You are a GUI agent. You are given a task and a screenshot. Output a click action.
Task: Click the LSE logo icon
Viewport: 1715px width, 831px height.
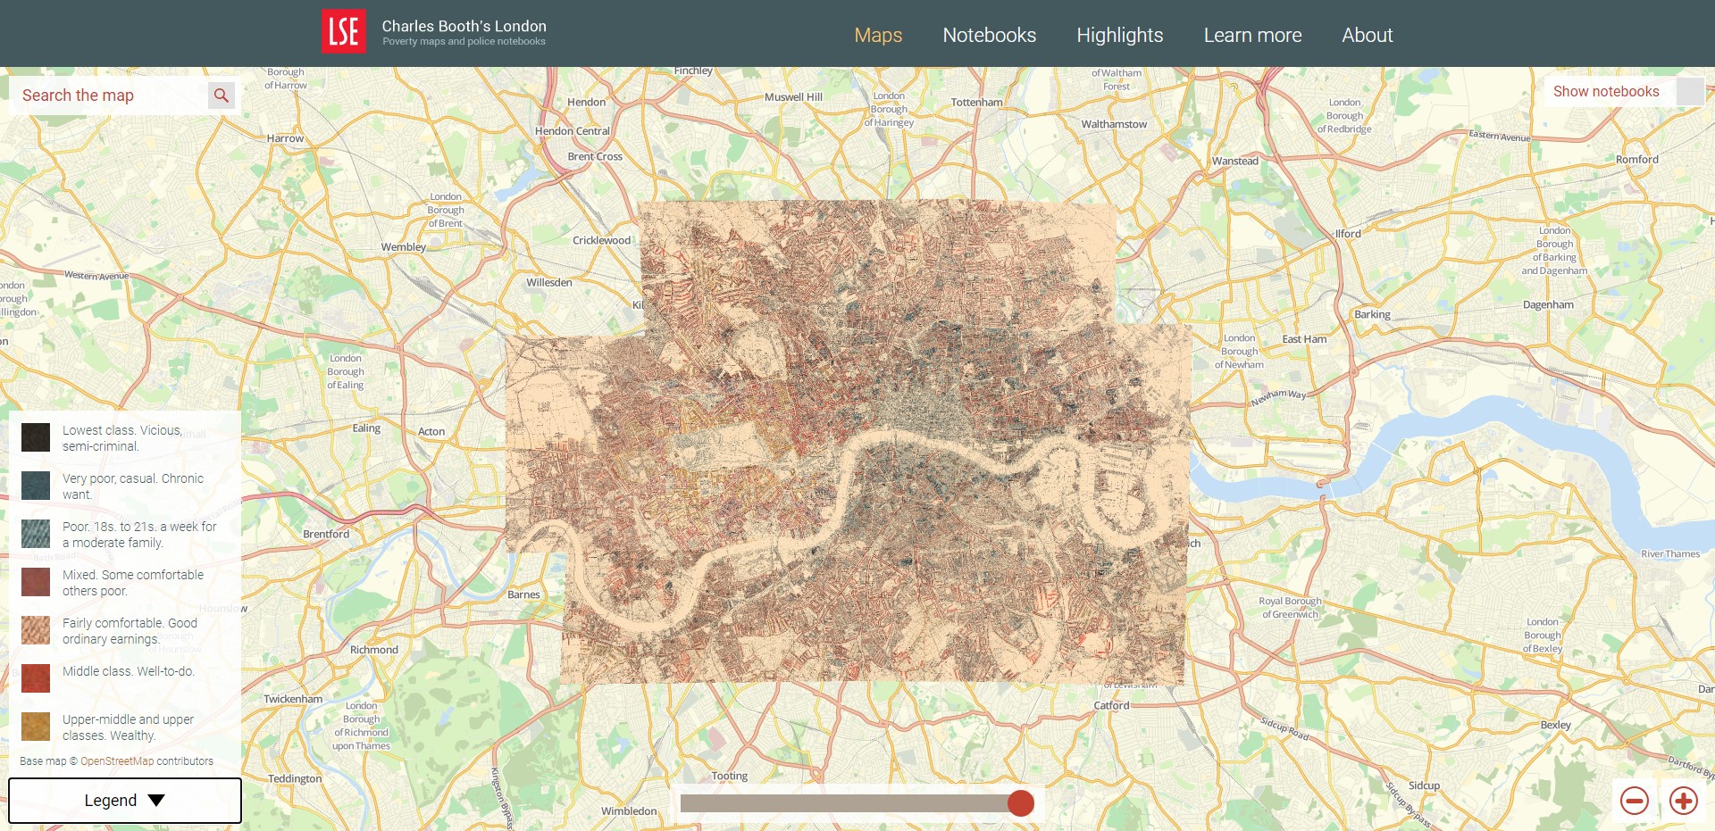[x=343, y=32]
